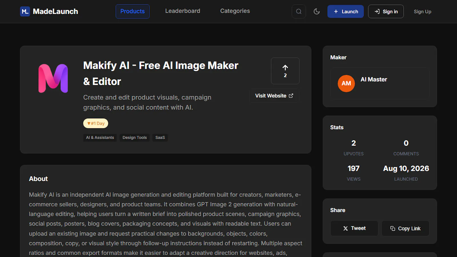
Task: Click the MadeLaunch ML logo icon
Action: point(25,11)
